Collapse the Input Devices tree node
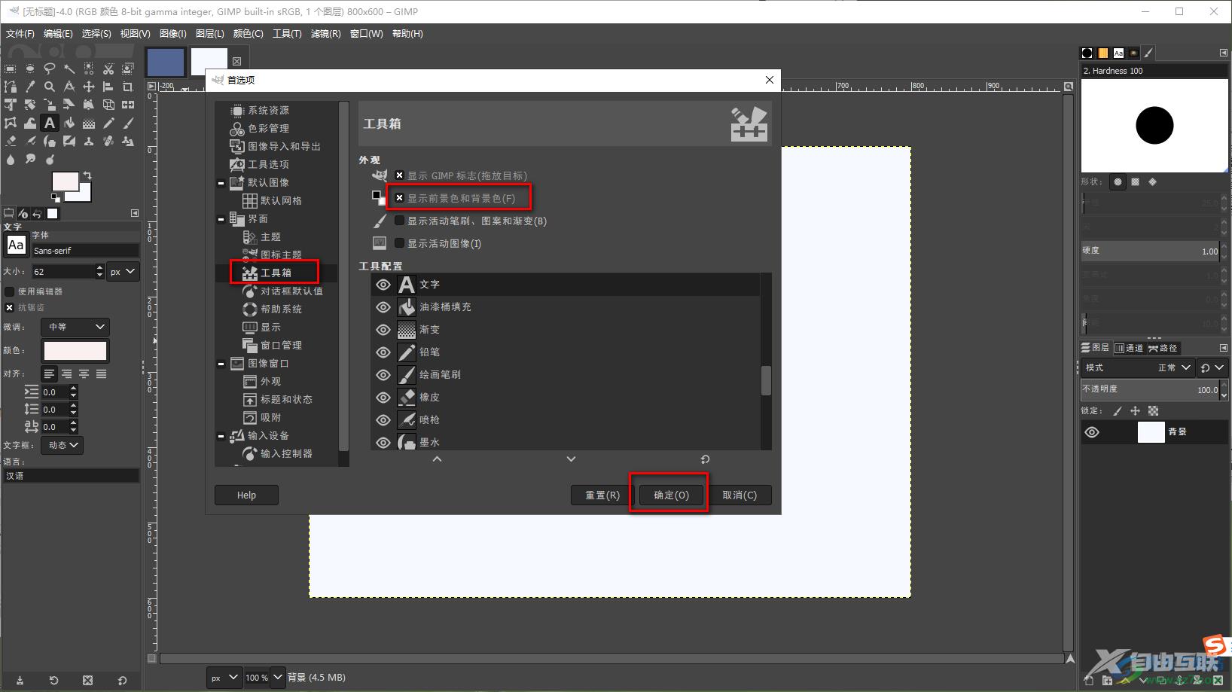This screenshot has height=692, width=1232. click(221, 436)
